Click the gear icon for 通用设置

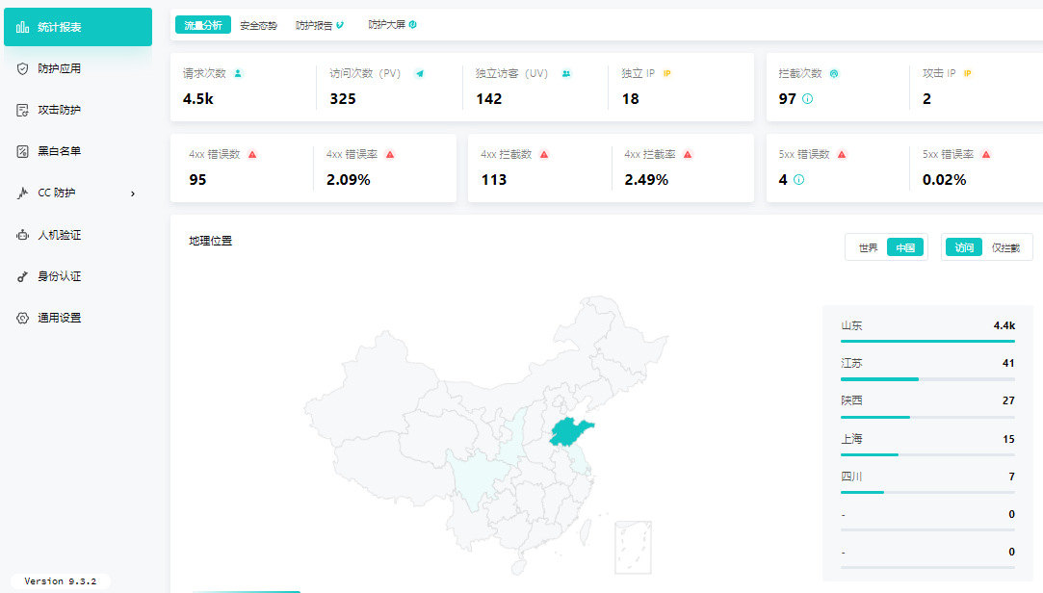(x=22, y=318)
